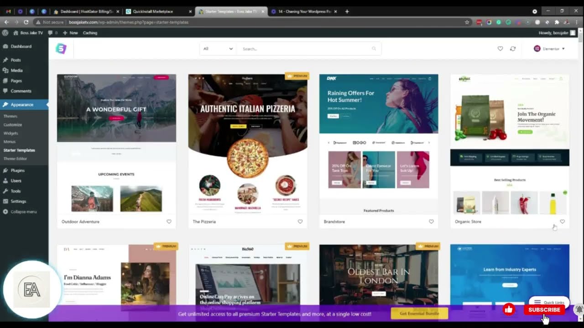Viewport: 584px width, 328px height.
Task: Click the sync library refresh icon
Action: [513, 49]
